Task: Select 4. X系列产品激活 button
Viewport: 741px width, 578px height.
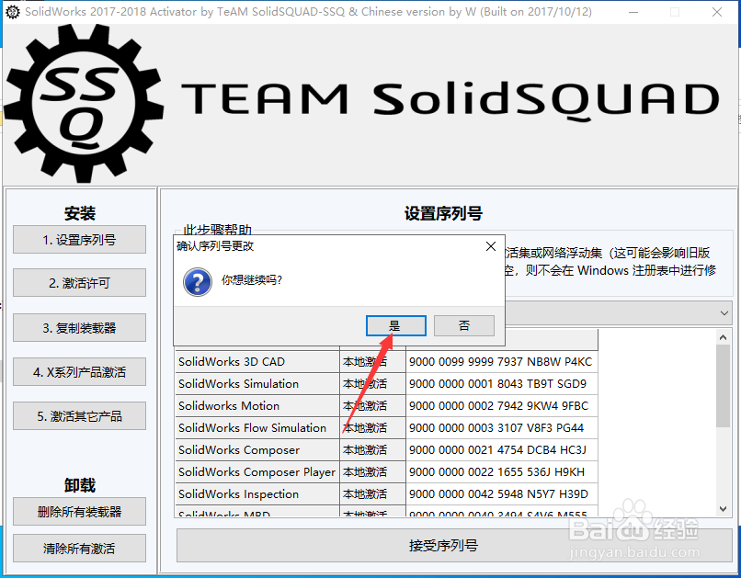Action: pos(79,371)
